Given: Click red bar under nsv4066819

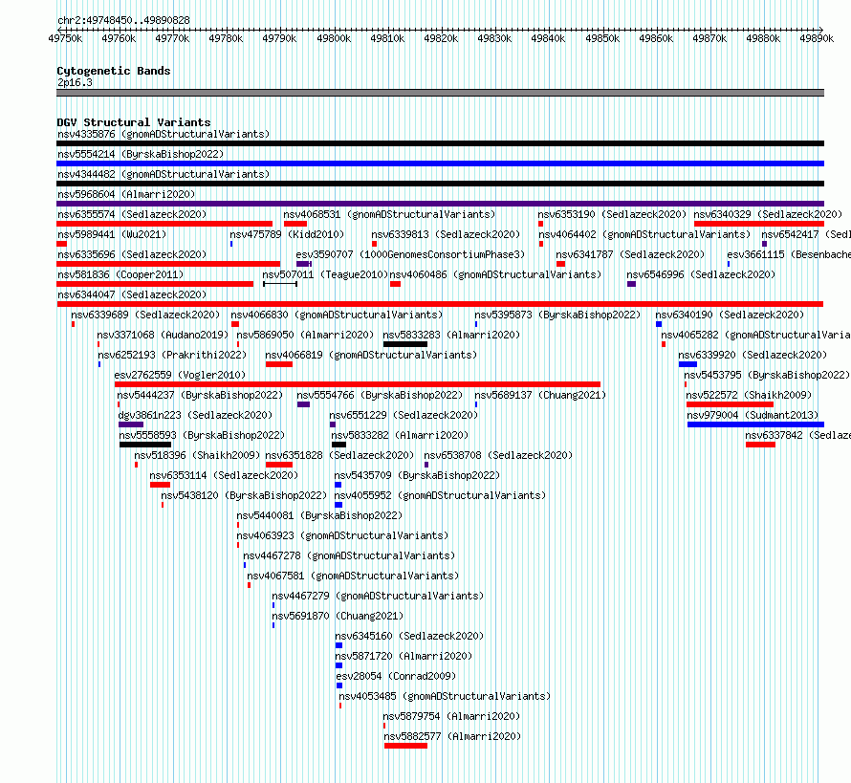Looking at the screenshot, I should (x=279, y=364).
